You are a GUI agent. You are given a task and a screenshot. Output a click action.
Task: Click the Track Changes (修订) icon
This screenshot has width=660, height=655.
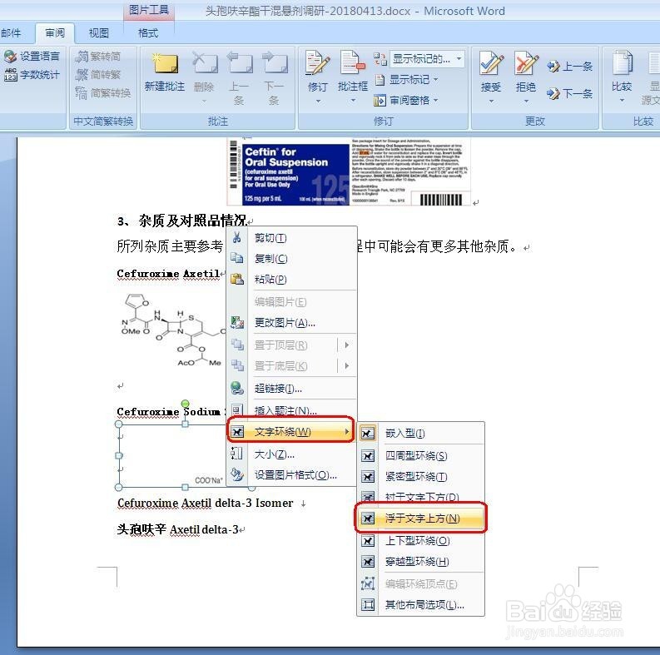point(317,63)
